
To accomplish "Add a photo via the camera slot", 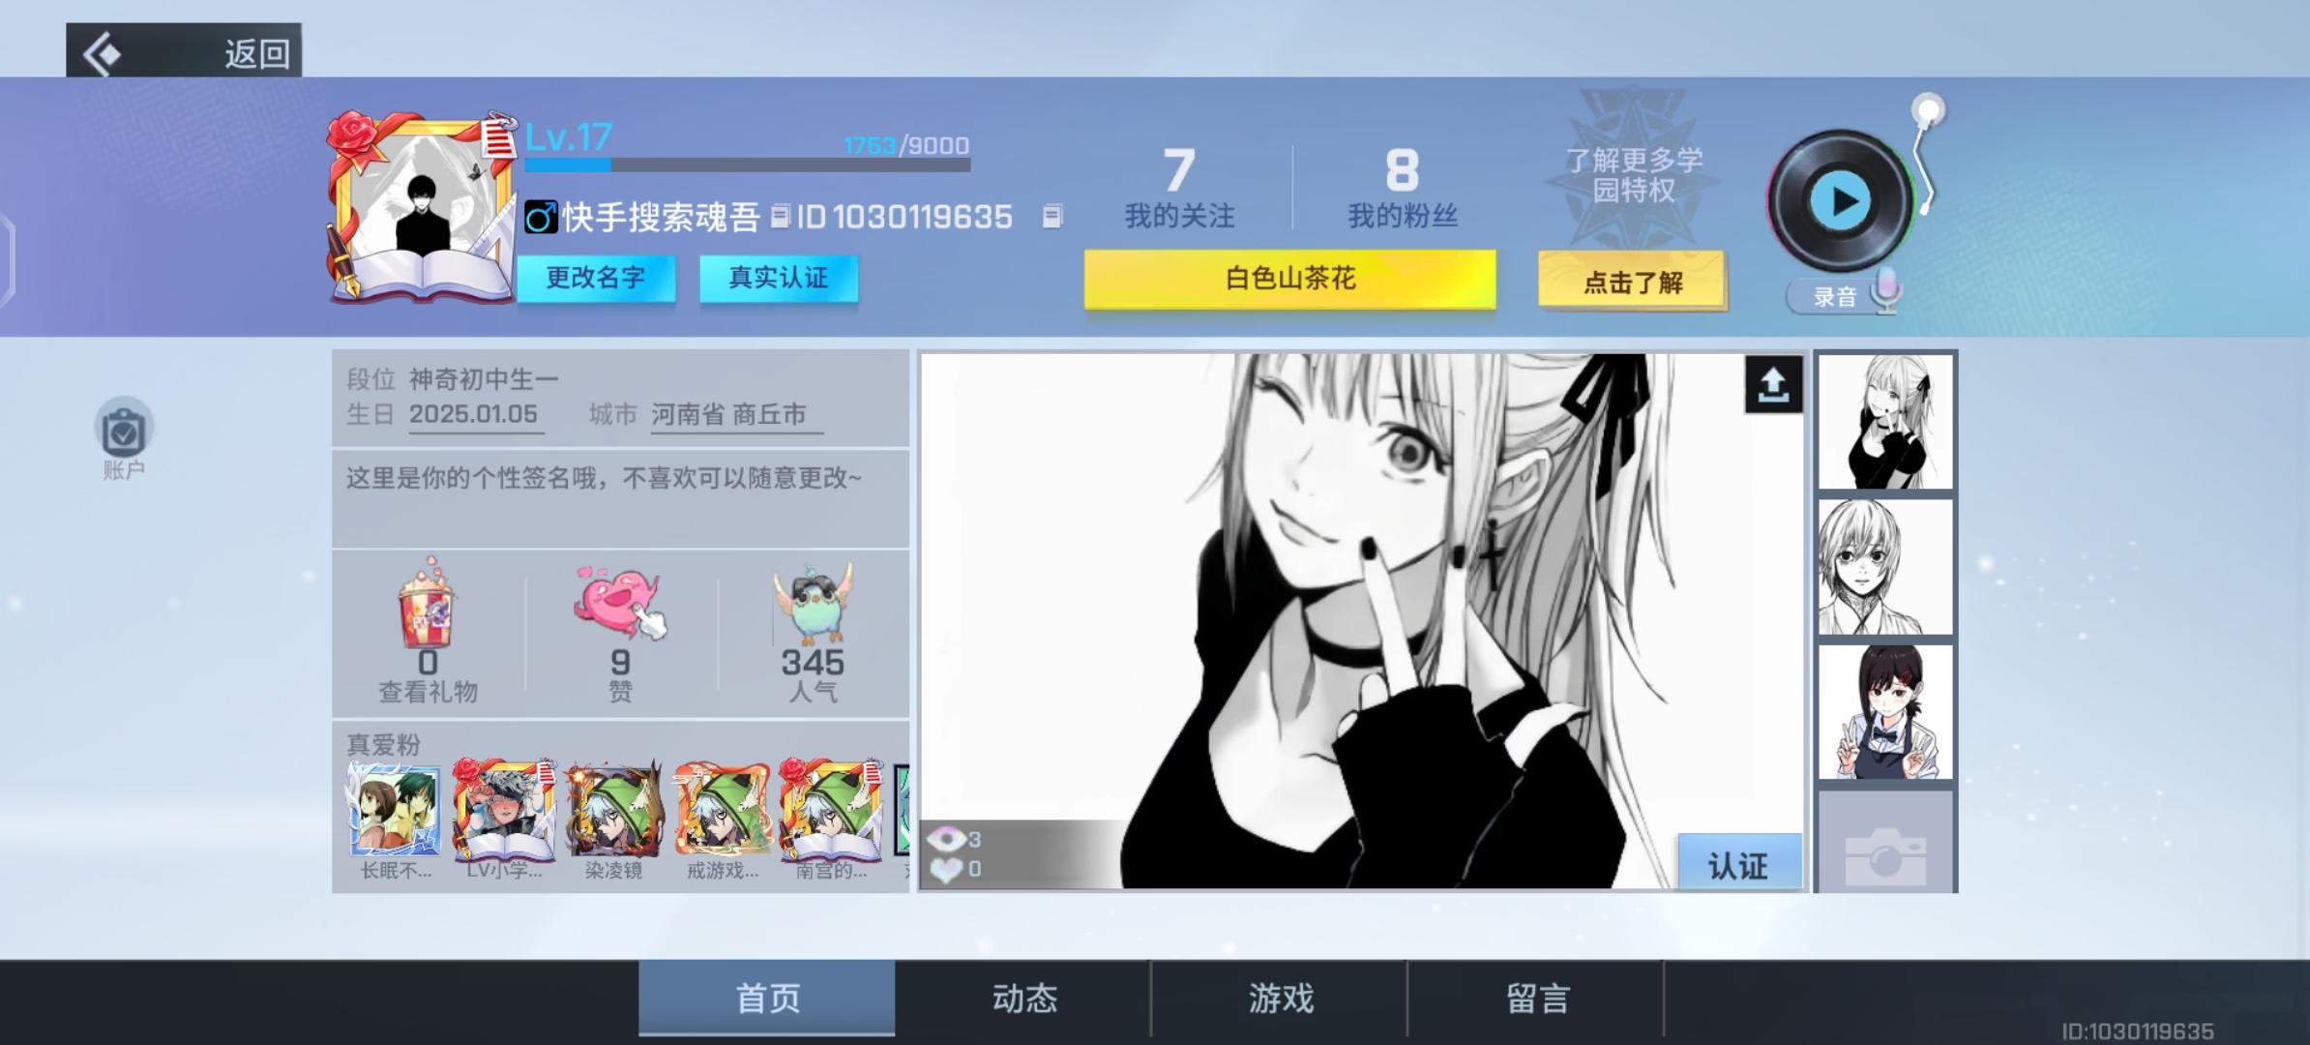I will [x=1885, y=842].
